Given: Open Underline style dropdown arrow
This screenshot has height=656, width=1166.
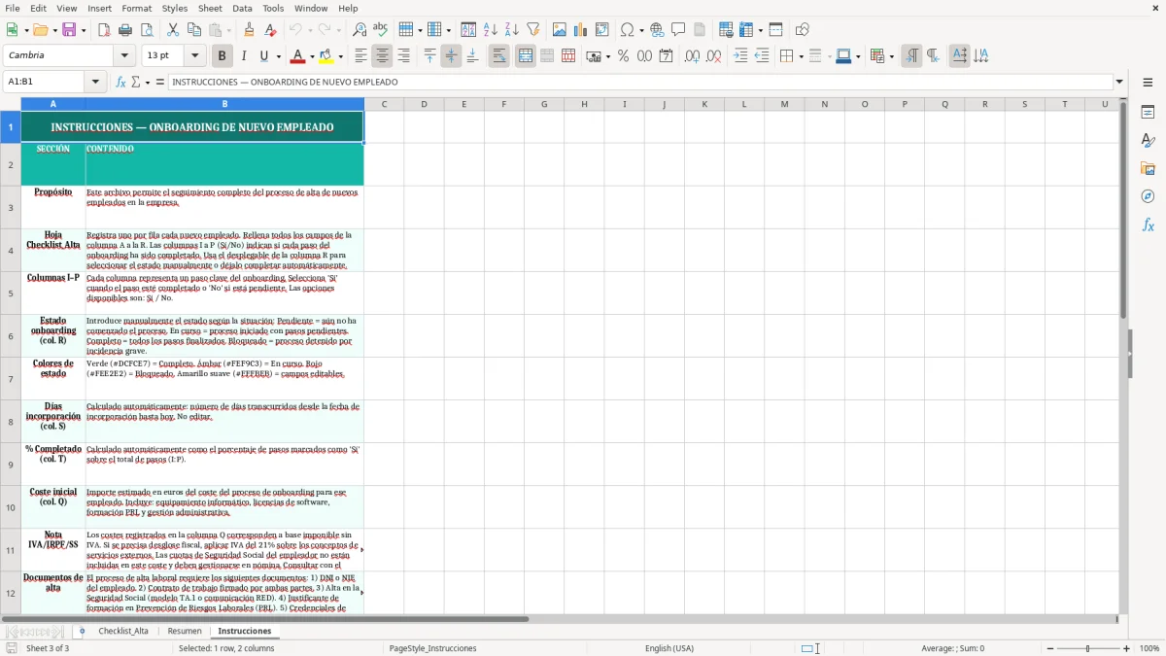Looking at the screenshot, I should (277, 56).
